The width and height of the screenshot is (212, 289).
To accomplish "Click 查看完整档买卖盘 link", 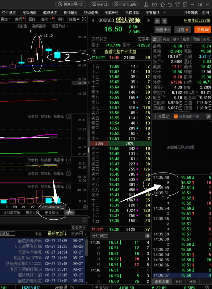I will pyautogui.click(x=120, y=52).
